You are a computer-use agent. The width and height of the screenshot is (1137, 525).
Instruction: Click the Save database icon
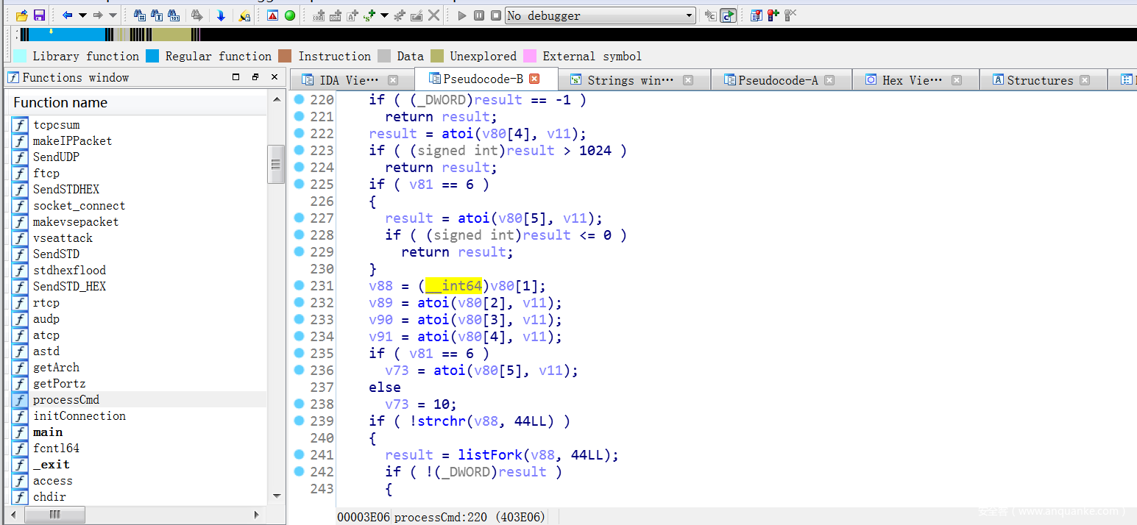click(x=39, y=15)
